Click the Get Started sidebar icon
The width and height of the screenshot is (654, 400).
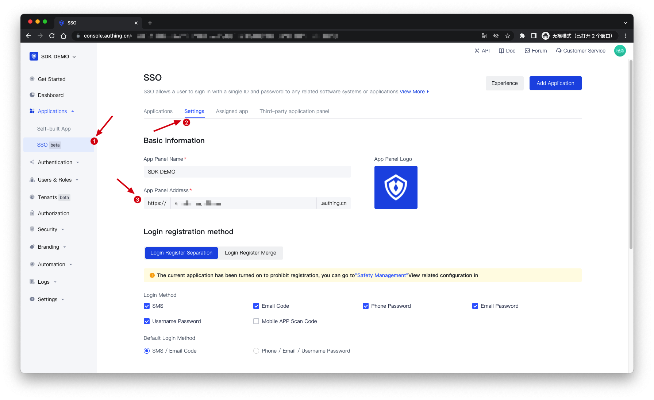click(32, 79)
